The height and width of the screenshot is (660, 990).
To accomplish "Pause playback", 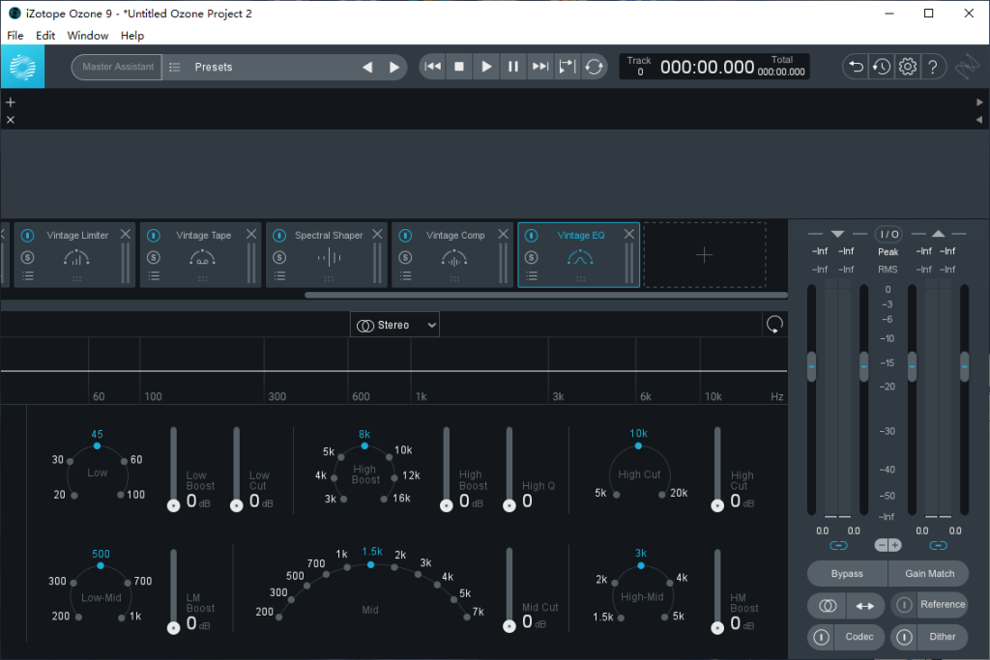I will 513,67.
